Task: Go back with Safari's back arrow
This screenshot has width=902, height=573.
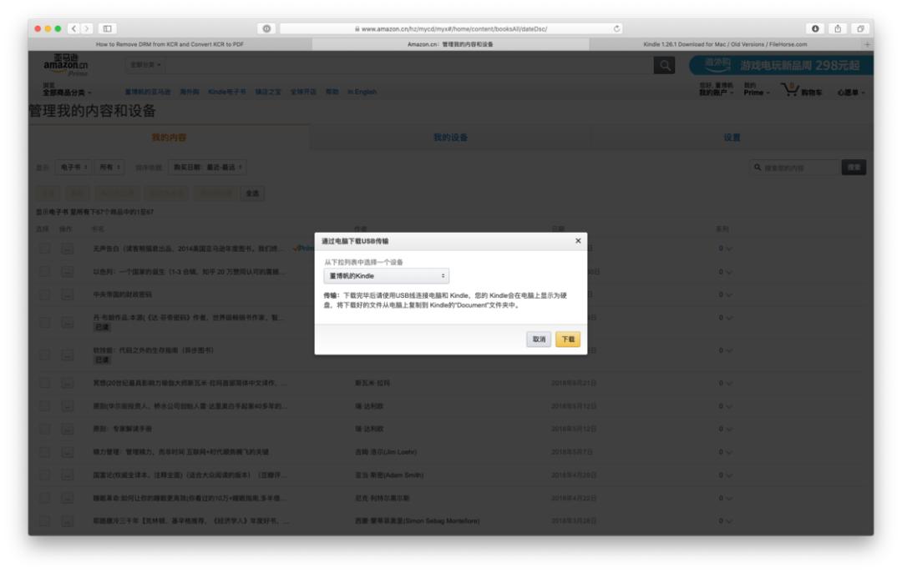Action: [x=73, y=28]
